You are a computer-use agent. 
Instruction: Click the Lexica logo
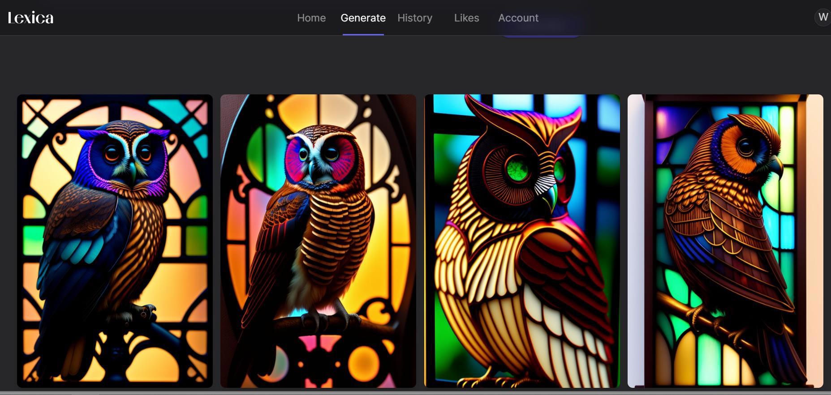pyautogui.click(x=30, y=18)
